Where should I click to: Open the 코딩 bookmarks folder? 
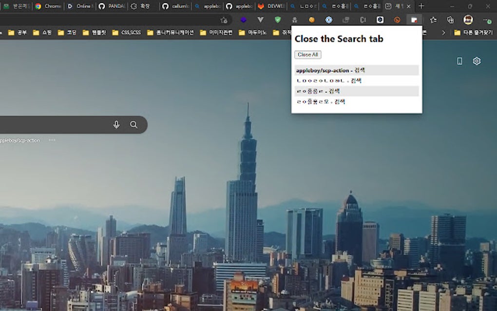[67, 32]
